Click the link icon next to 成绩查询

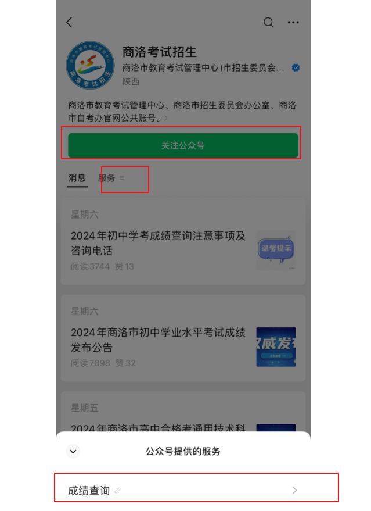pos(118,491)
